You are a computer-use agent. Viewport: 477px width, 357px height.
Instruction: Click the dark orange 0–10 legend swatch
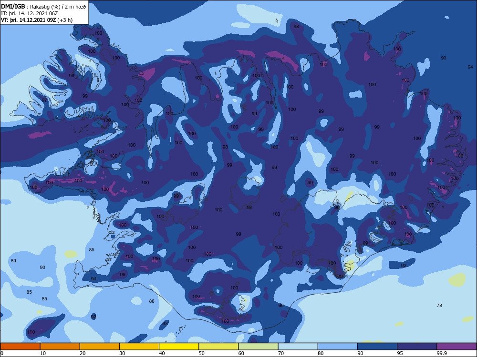[x=20, y=347]
